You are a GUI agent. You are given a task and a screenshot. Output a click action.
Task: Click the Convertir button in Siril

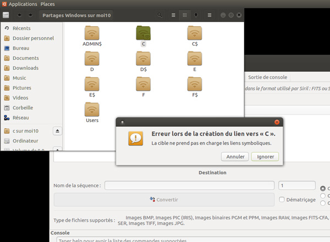[x=164, y=200]
